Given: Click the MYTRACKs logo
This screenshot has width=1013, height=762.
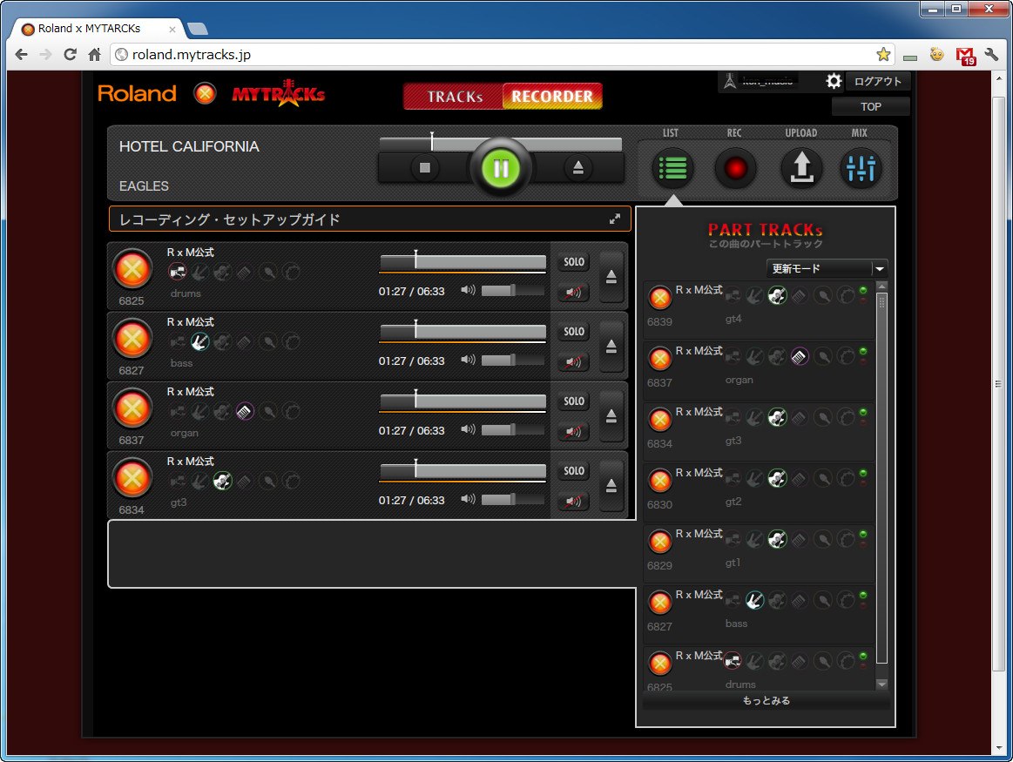Looking at the screenshot, I should pyautogui.click(x=279, y=94).
